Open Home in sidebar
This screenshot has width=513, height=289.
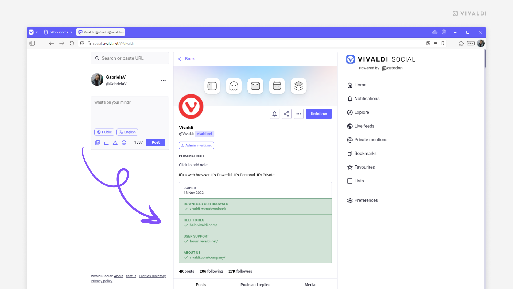(x=357, y=85)
